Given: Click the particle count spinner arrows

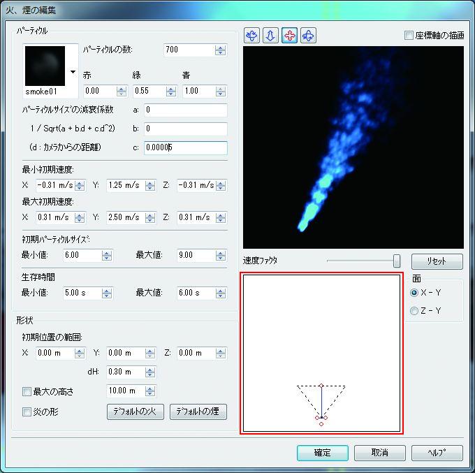Looking at the screenshot, I should coord(221,50).
